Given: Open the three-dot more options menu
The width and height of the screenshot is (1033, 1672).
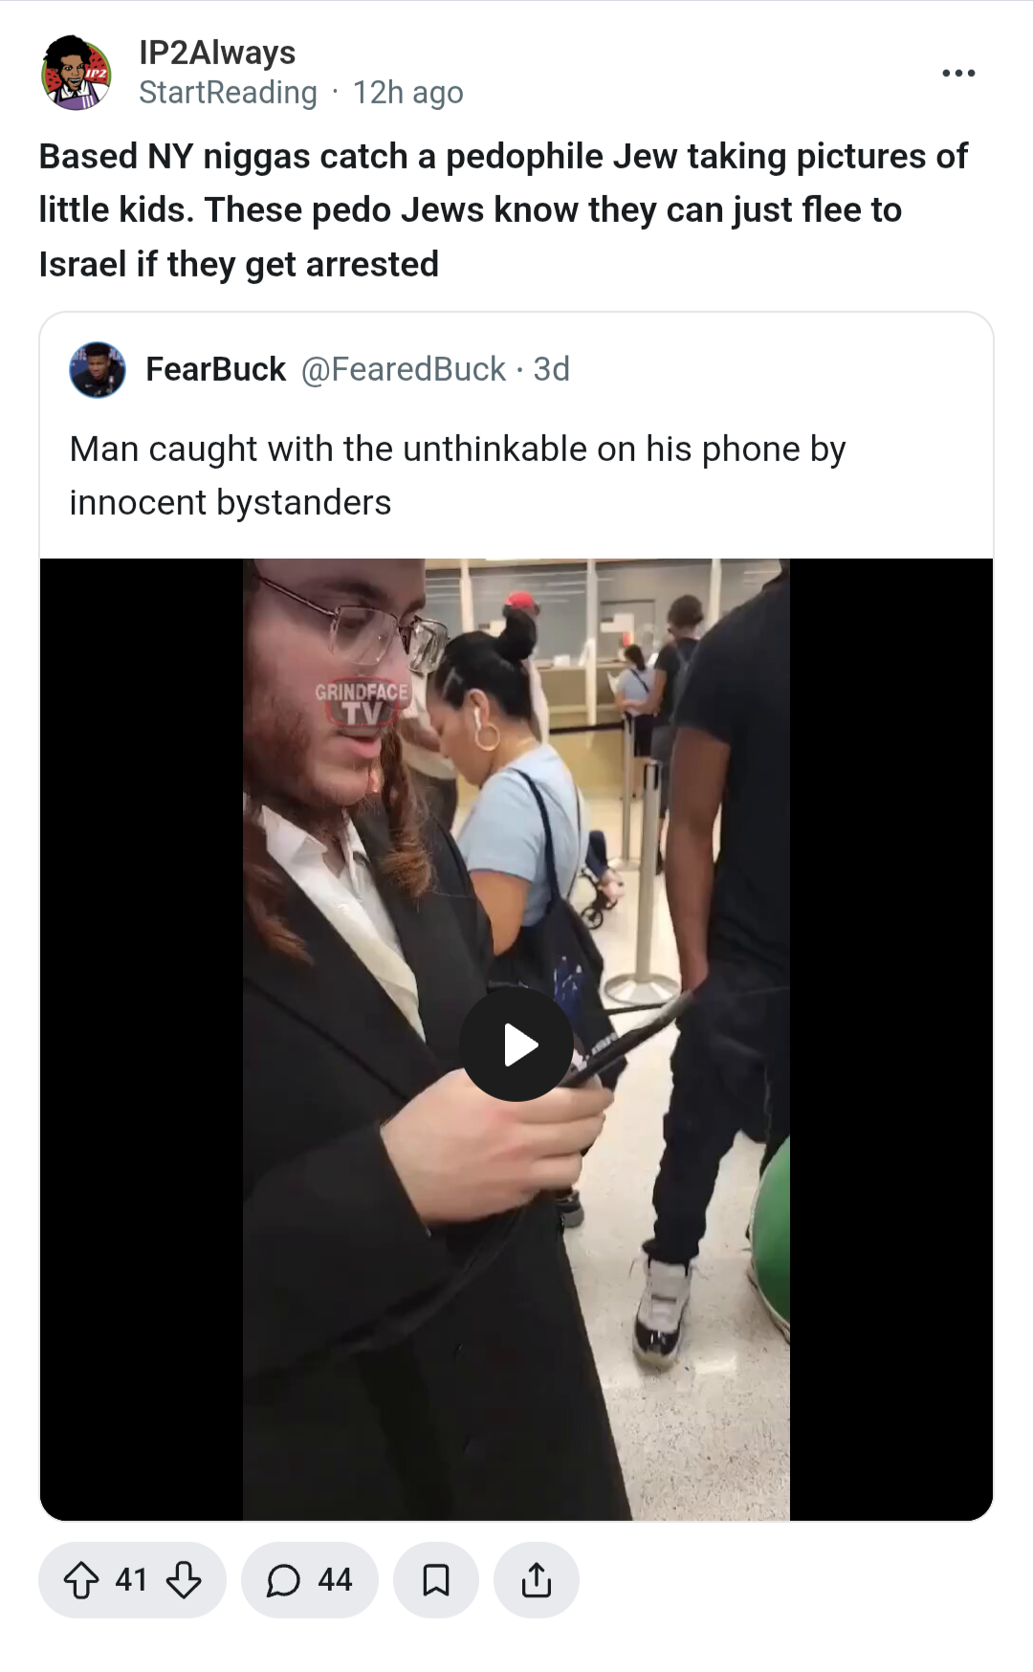Looking at the screenshot, I should pos(958,73).
